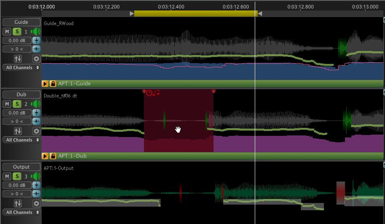Click the yellow playback range bar in the ruler

click(195, 14)
